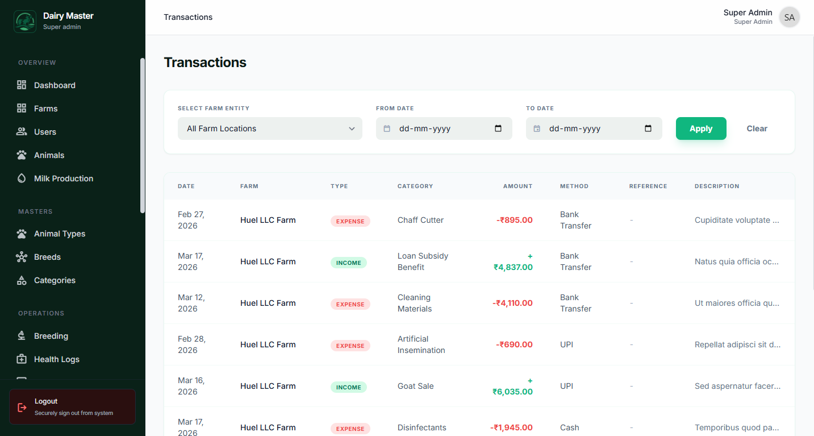
Task: Click the Transactions breadcrumb in the top bar
Action: point(188,17)
